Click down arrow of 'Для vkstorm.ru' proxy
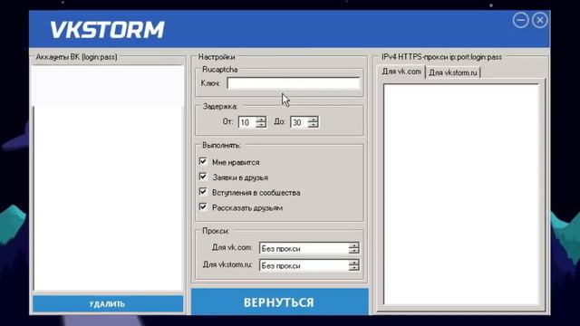The image size is (580, 326). tap(353, 268)
